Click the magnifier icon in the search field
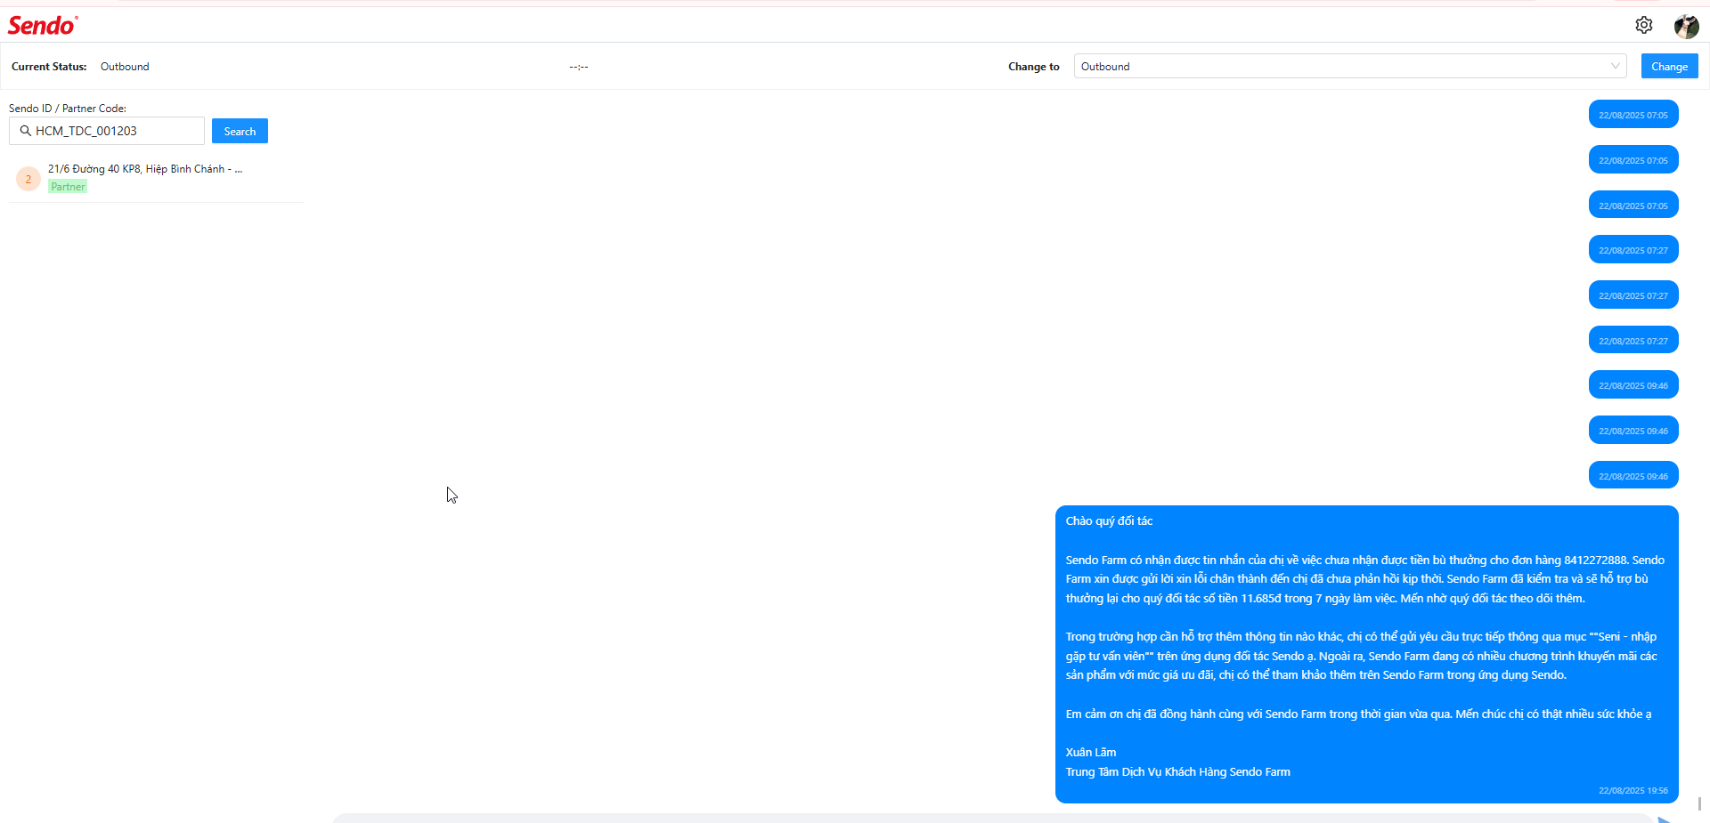Screen dimensions: 1710x823 coord(26,131)
